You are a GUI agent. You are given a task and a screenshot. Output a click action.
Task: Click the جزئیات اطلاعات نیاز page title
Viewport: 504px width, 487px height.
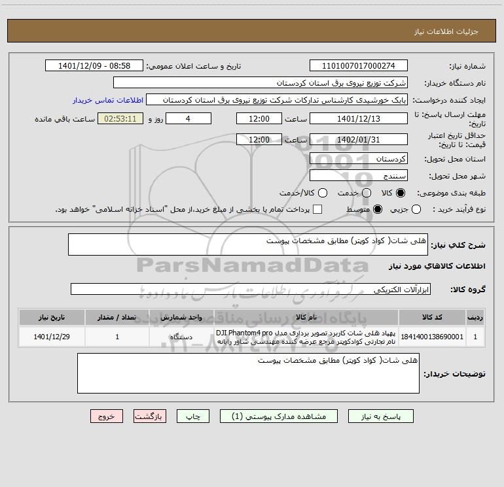tap(446, 31)
